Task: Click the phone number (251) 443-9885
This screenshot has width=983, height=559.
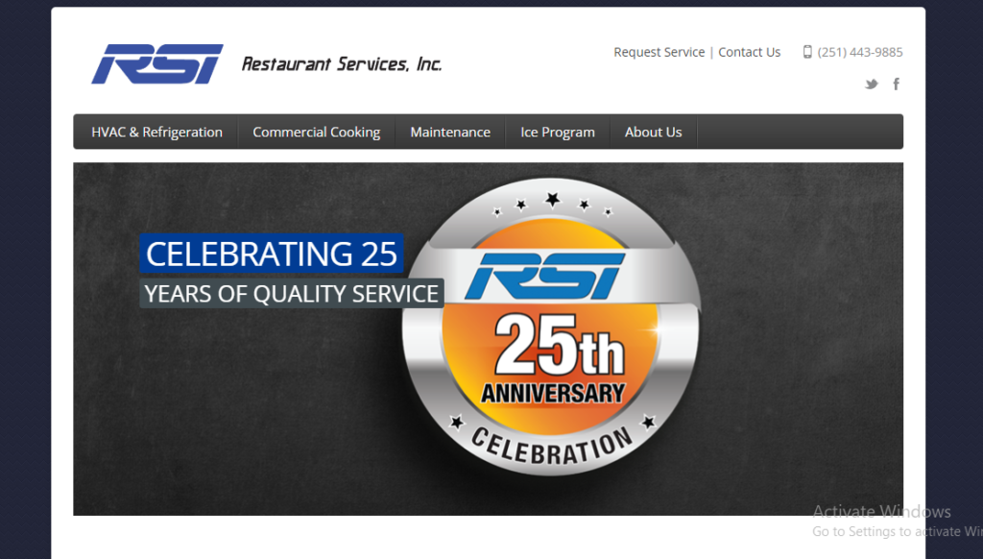Action: pyautogui.click(x=860, y=52)
